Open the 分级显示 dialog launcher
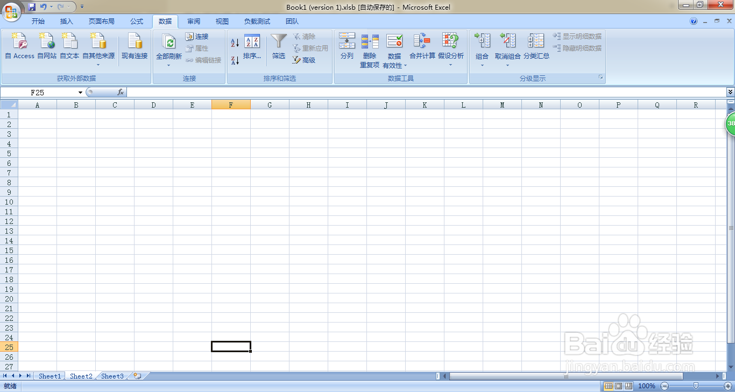 click(600, 78)
